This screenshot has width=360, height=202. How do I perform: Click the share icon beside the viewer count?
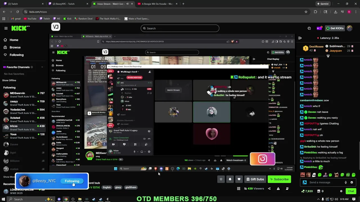pyautogui.click(x=269, y=189)
